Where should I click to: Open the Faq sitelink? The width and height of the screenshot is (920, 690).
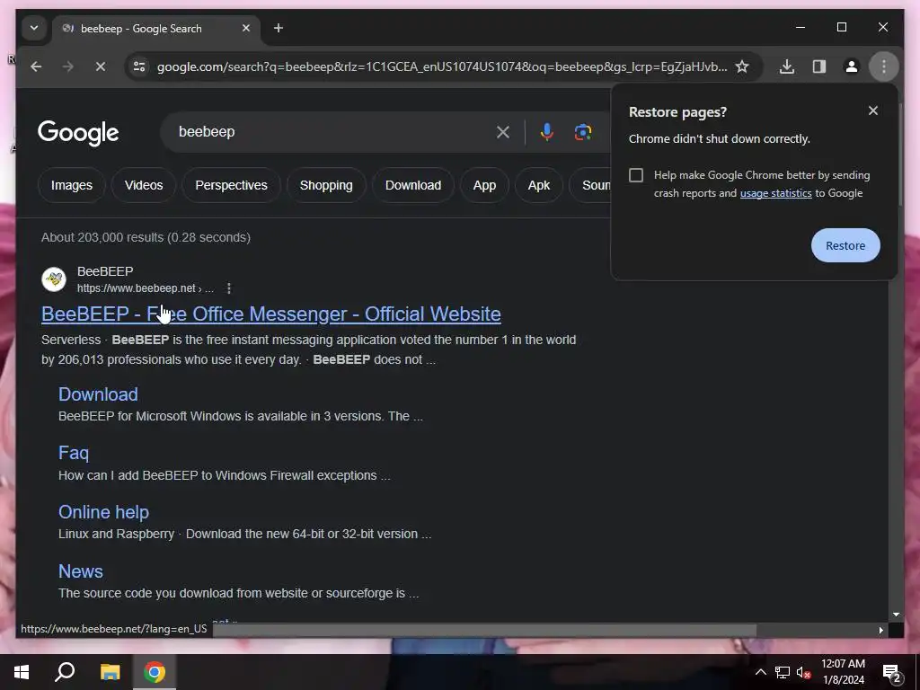click(x=74, y=453)
